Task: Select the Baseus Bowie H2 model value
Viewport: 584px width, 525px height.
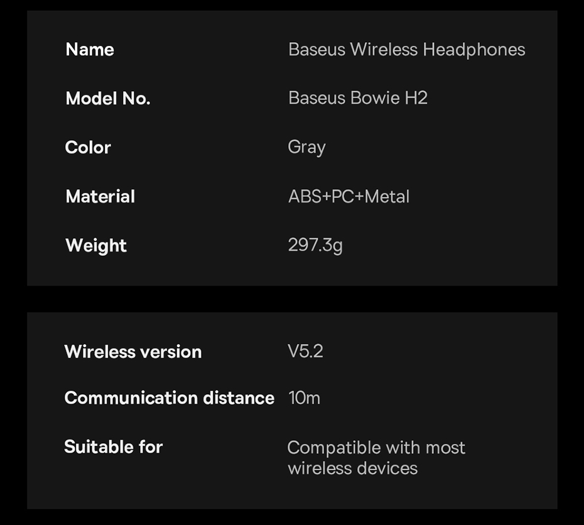Action: (357, 98)
